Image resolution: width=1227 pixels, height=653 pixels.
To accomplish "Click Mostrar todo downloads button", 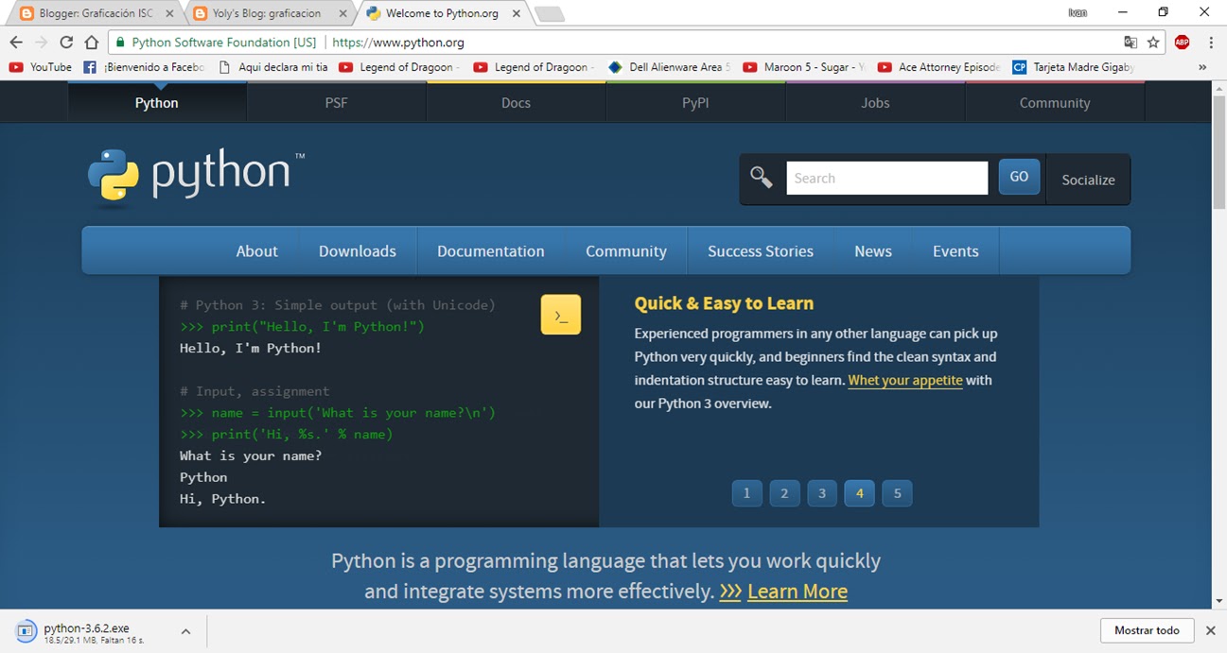I will coord(1147,630).
